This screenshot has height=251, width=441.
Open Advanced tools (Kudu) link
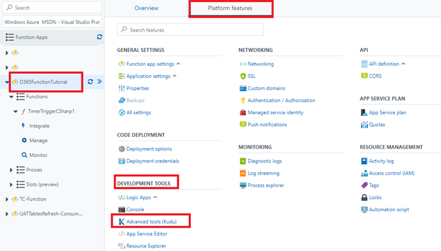click(150, 222)
